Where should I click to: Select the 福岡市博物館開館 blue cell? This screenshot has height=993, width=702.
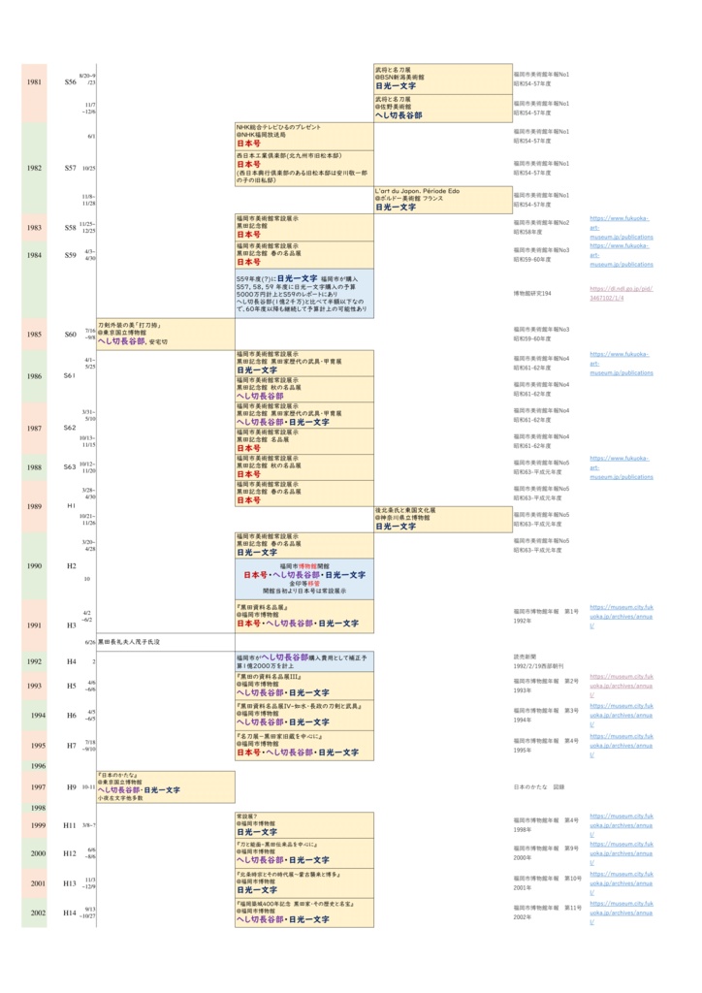pos(303,579)
